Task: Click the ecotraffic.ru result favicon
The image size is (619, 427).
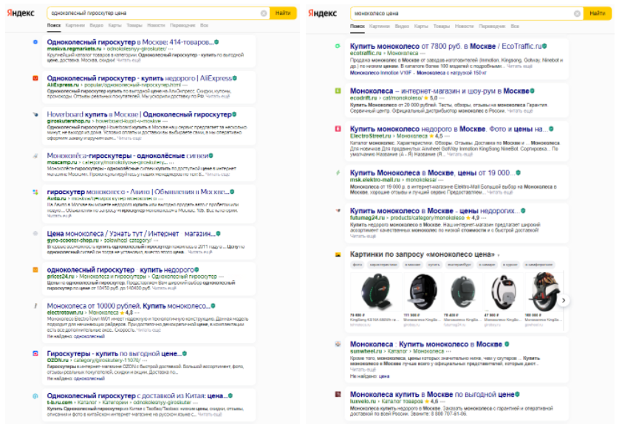Action: [x=338, y=46]
